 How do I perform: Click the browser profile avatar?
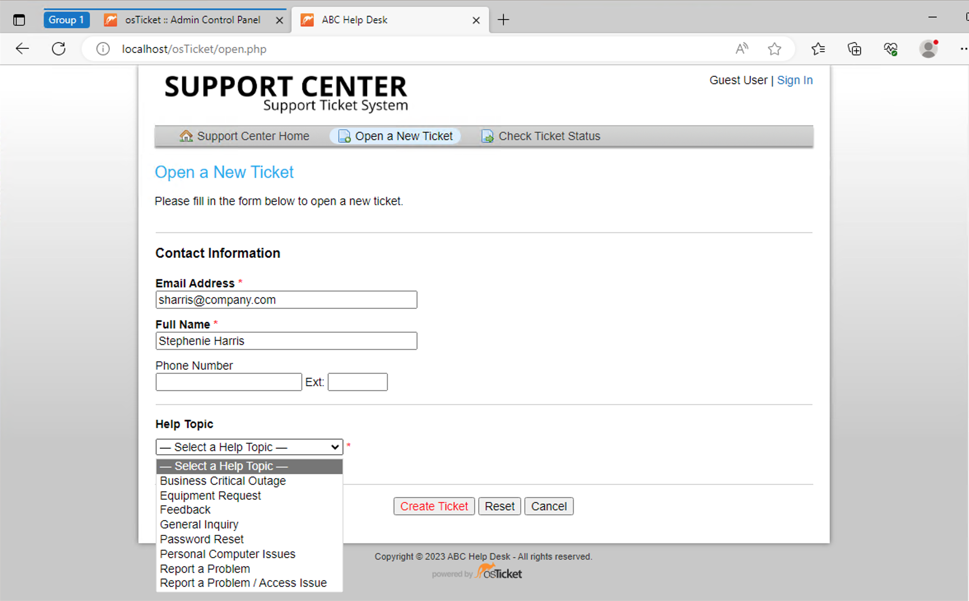[x=928, y=49]
